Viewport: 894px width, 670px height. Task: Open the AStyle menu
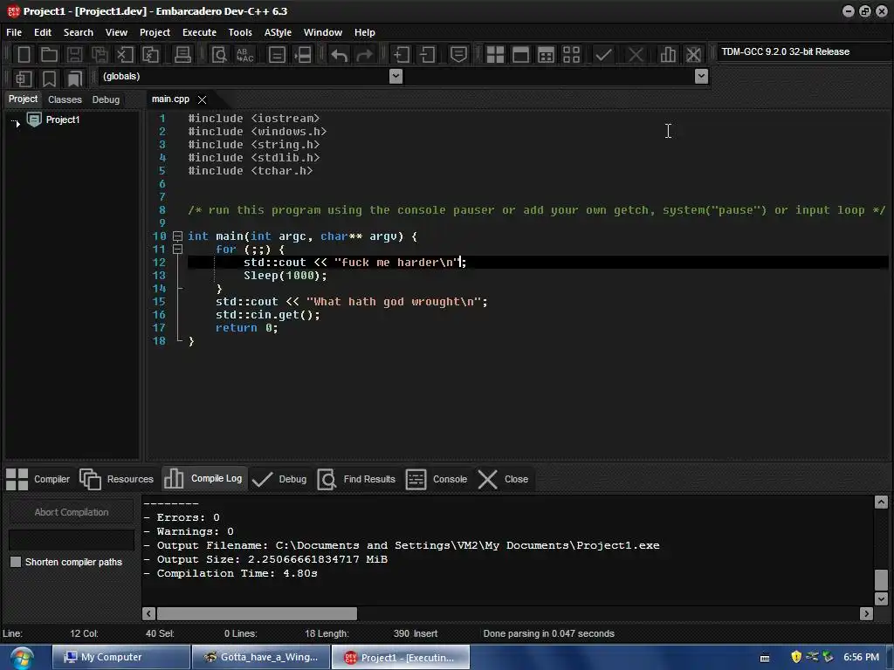pos(278,32)
